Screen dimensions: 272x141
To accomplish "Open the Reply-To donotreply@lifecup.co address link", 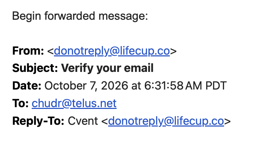I will point(166,121).
